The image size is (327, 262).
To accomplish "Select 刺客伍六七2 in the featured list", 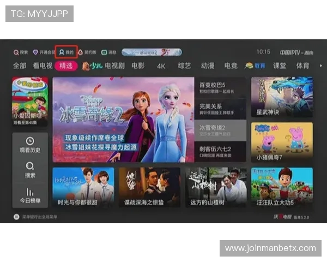I will click(220, 152).
